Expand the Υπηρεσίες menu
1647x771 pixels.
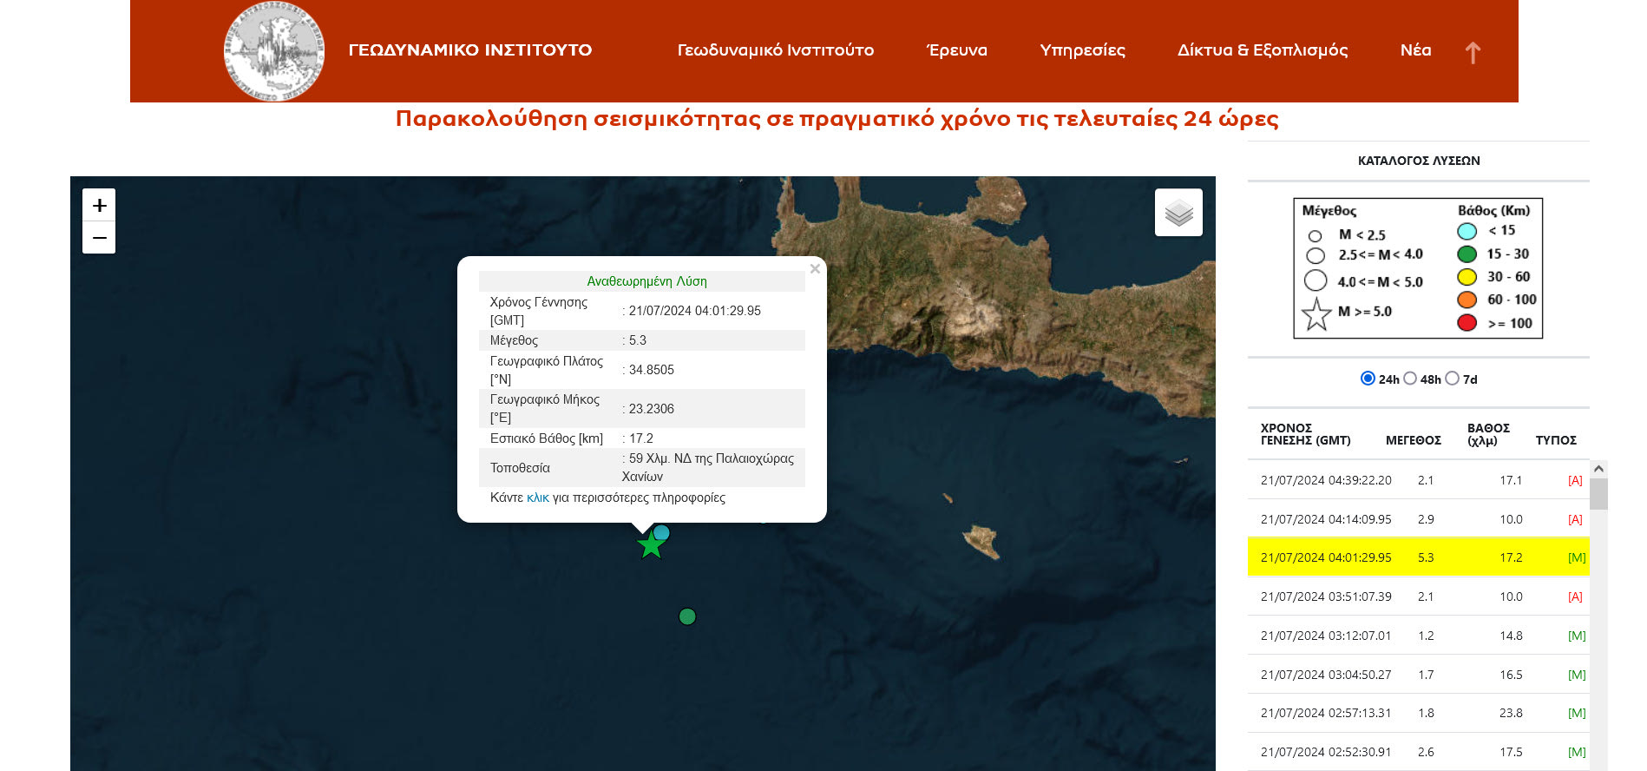[1082, 50]
